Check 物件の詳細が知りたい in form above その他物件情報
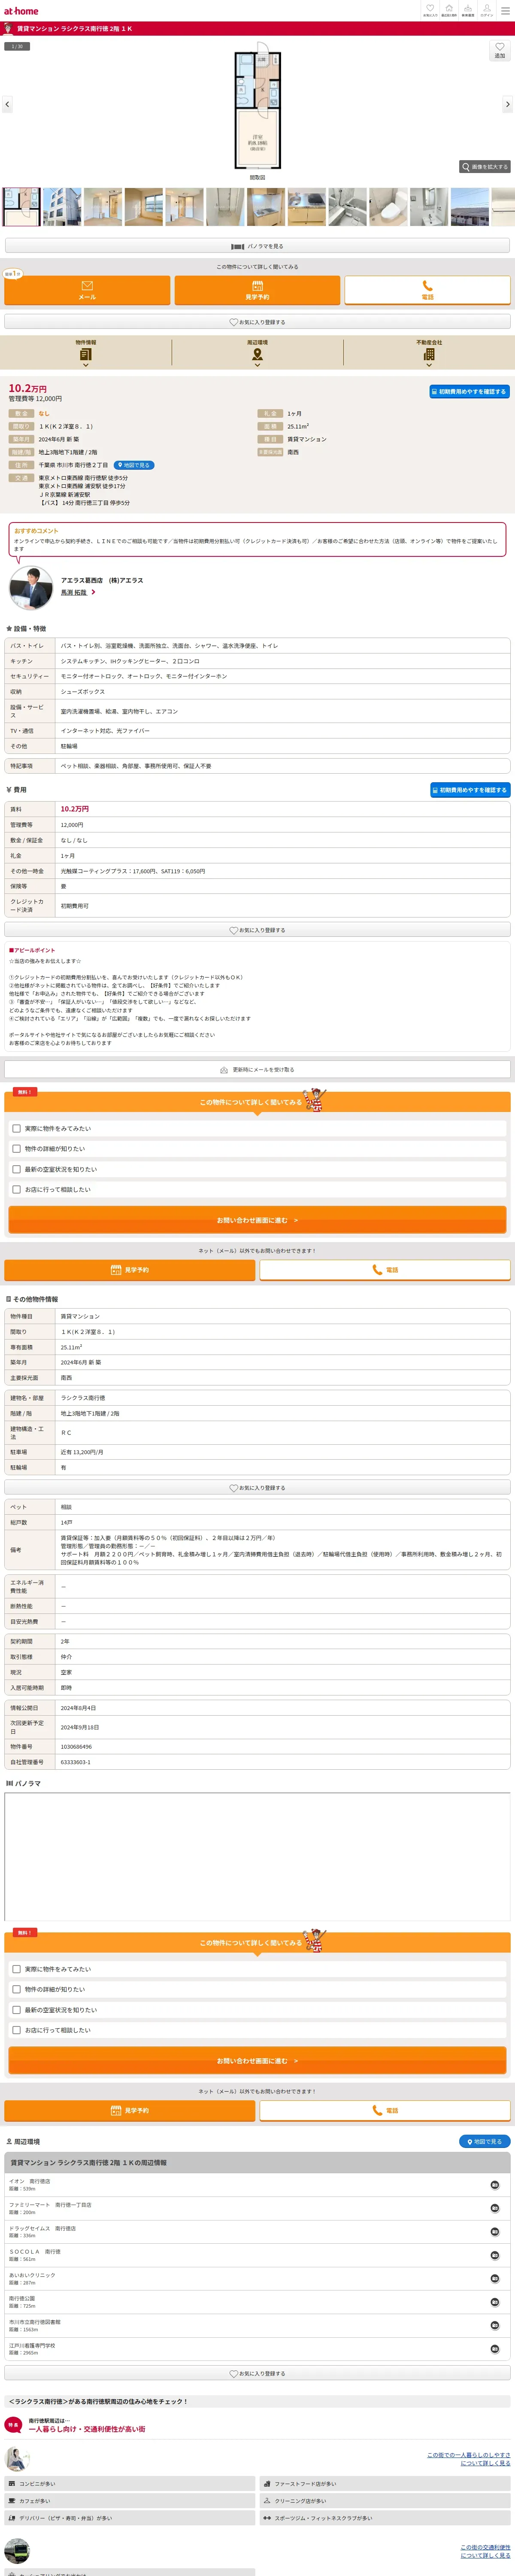The height and width of the screenshot is (2576, 515). [x=16, y=1149]
